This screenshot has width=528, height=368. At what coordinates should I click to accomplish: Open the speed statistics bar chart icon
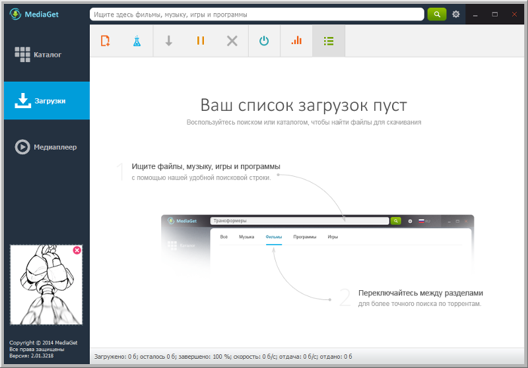tap(296, 41)
